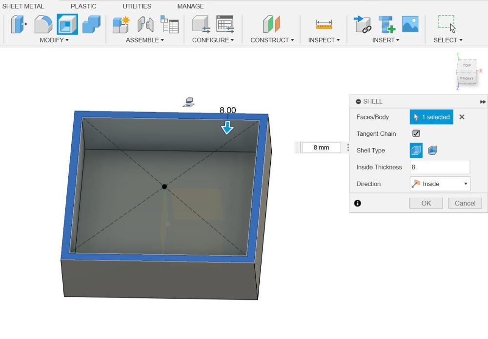The image size is (488, 339).
Task: Open the Change Parameters table icon
Action: point(170,24)
